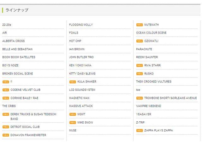Select BOOM BOOM SATELLITES

point(19,57)
